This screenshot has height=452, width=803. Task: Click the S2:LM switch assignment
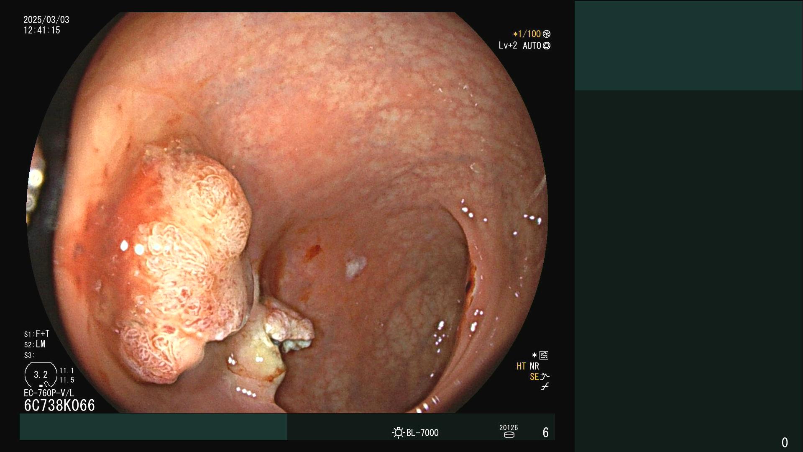[x=35, y=344]
